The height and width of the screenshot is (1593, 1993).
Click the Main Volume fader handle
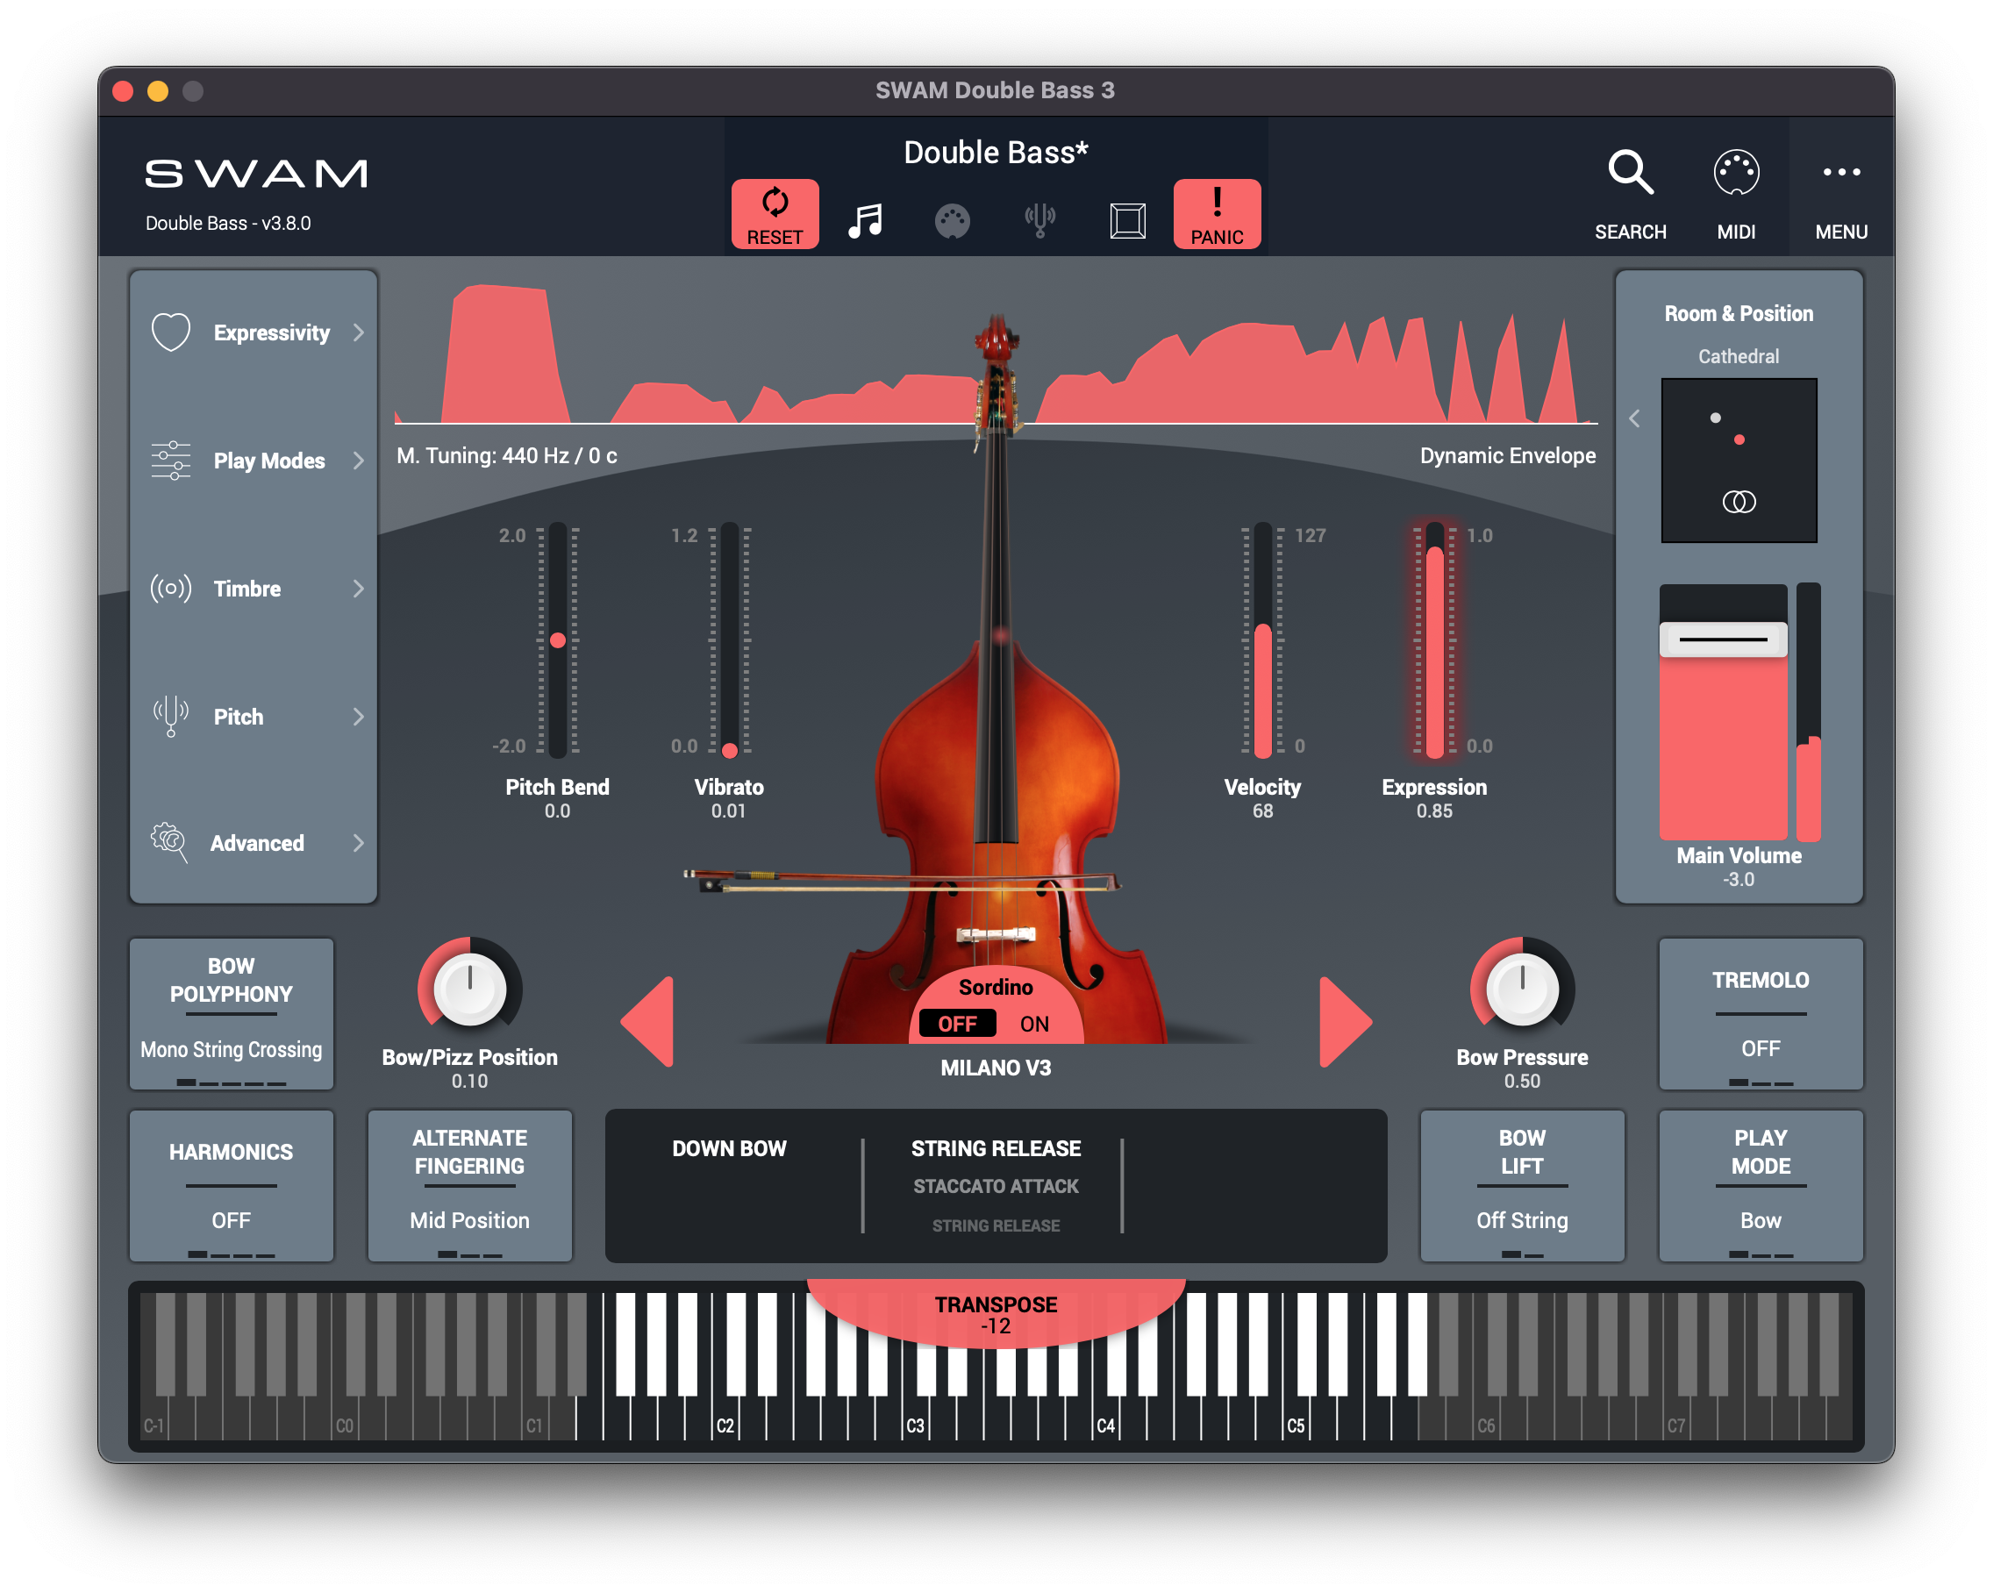tap(1722, 639)
